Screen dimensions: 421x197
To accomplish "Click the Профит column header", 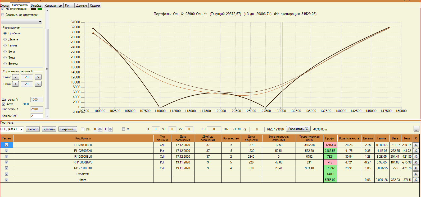I will [x=330, y=138].
